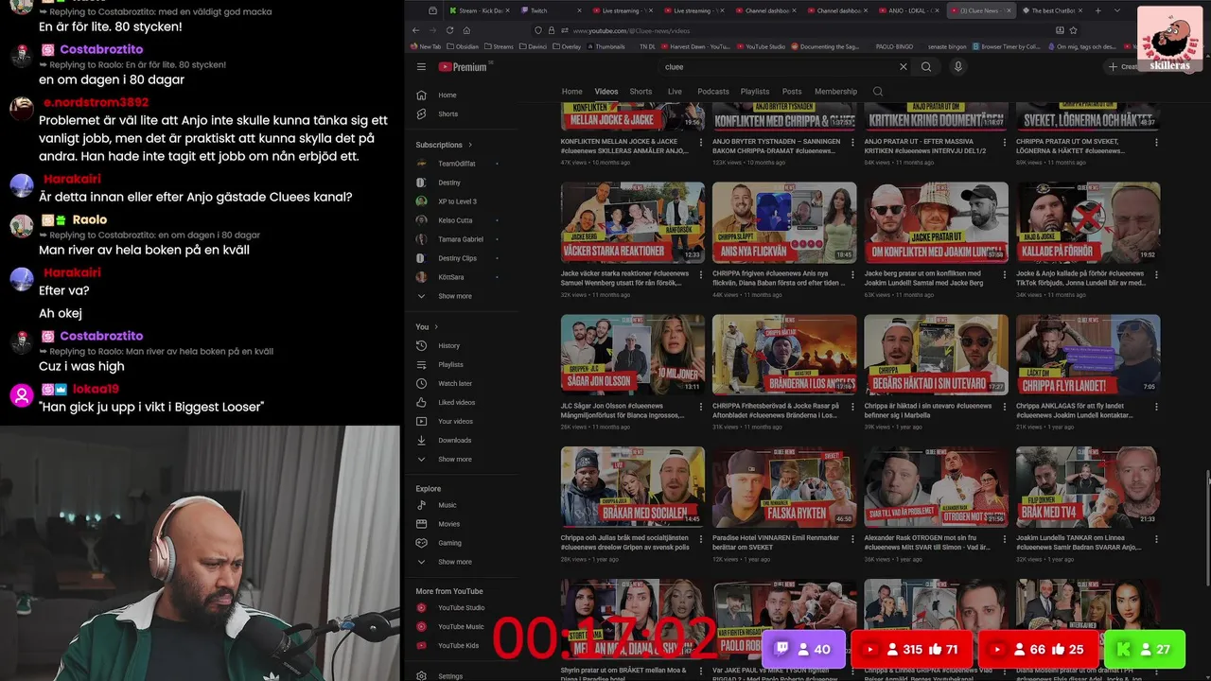Click the Create button
1211x681 pixels.
pyautogui.click(x=1125, y=67)
